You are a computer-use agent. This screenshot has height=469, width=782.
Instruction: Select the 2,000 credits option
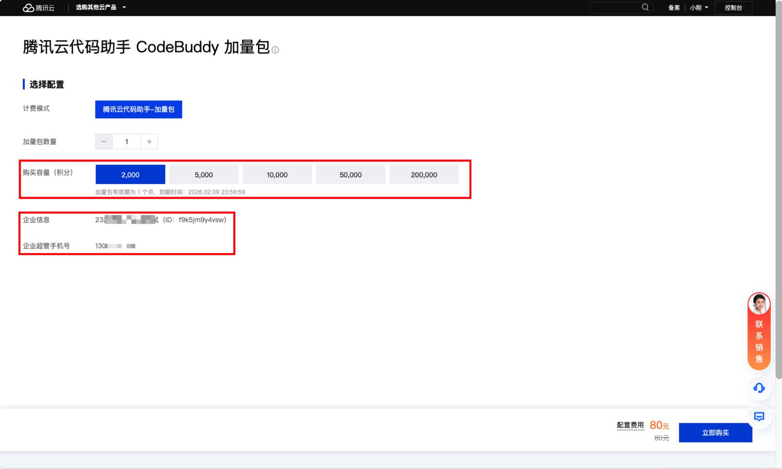click(130, 174)
